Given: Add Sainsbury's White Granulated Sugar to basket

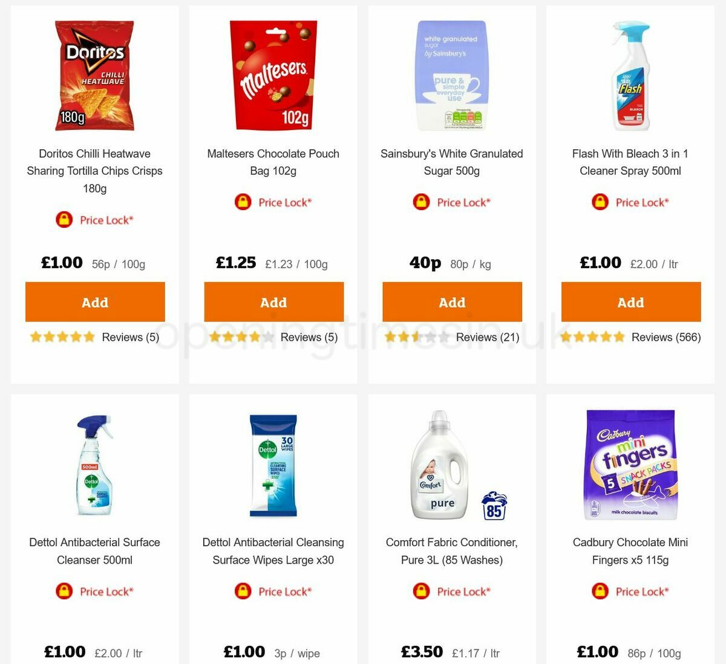Looking at the screenshot, I should pyautogui.click(x=452, y=301).
